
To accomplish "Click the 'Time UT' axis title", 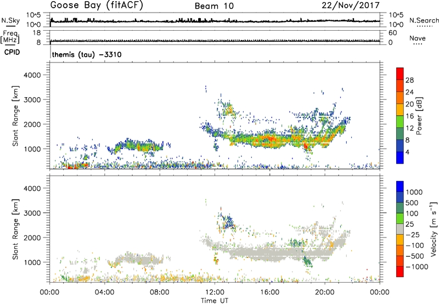I will pos(215,301).
